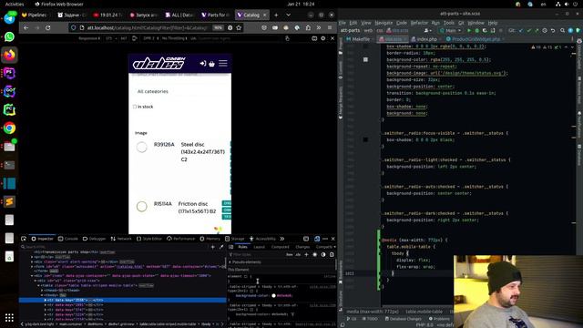The image size is (583, 328).
Task: Expand the thead node in the inspector
Action: (42, 291)
